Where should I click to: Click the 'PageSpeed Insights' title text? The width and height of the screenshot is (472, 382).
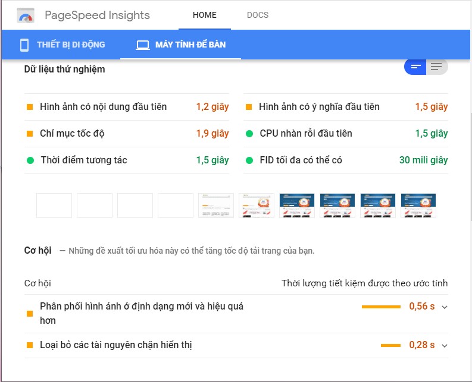(x=97, y=15)
